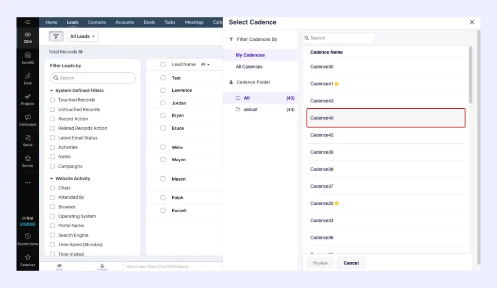Go to the Contacts tab
Screen dimensions: 497x288
[97, 22]
